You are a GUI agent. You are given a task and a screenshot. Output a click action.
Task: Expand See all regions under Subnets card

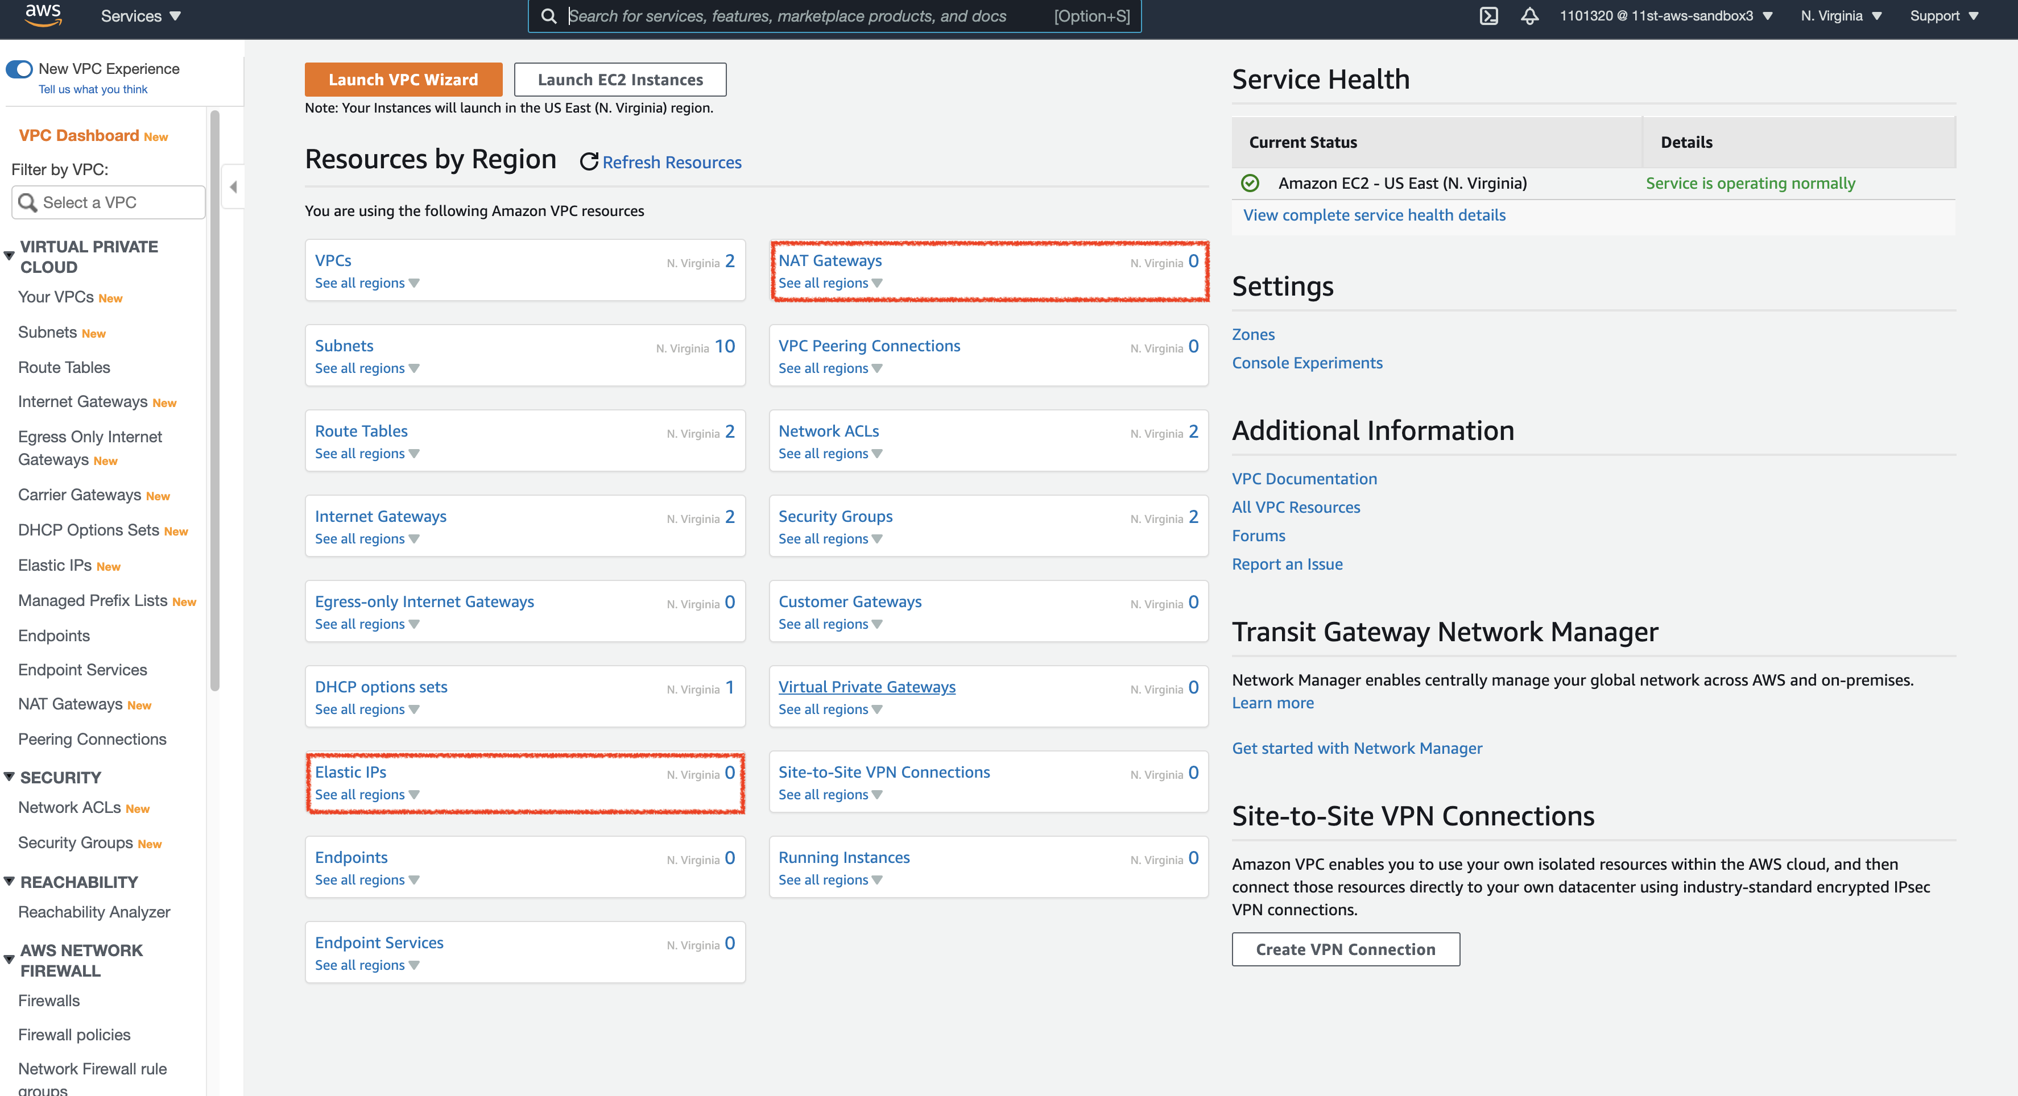(367, 368)
